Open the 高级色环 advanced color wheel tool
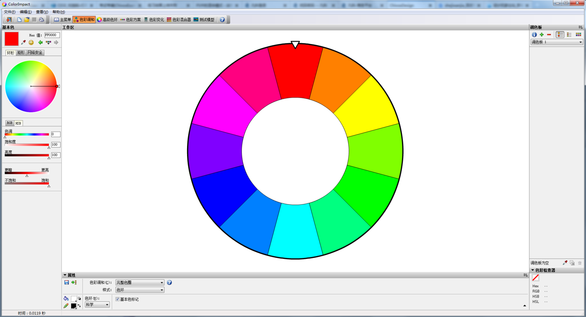The width and height of the screenshot is (586, 317). (x=107, y=20)
